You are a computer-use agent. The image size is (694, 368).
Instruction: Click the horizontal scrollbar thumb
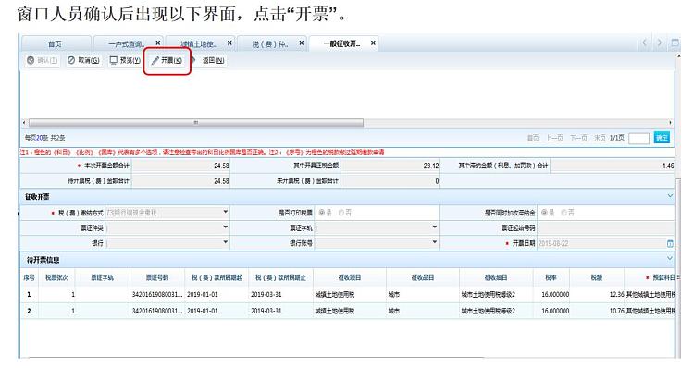[195, 123]
